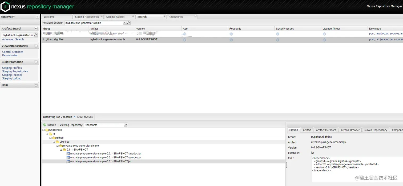Click in the sidebar Artifact Search input field
This screenshot has height=186, width=403.
(x=18, y=35)
